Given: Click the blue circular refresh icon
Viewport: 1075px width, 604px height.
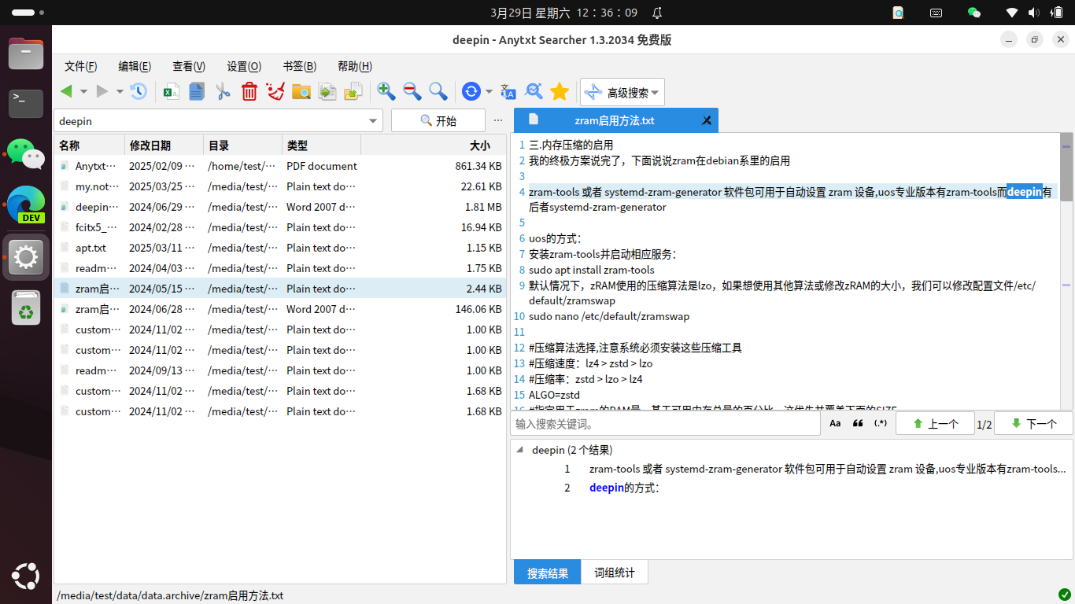Looking at the screenshot, I should [471, 92].
